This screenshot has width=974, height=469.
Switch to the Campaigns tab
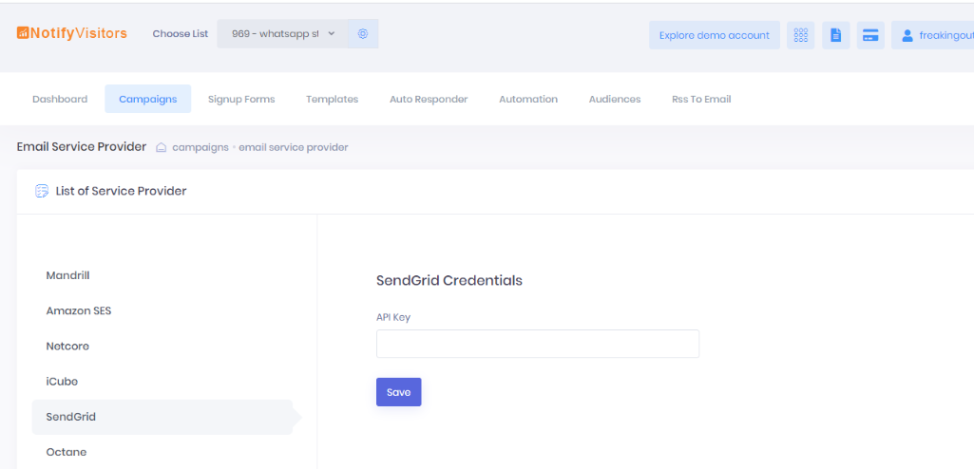pos(148,100)
